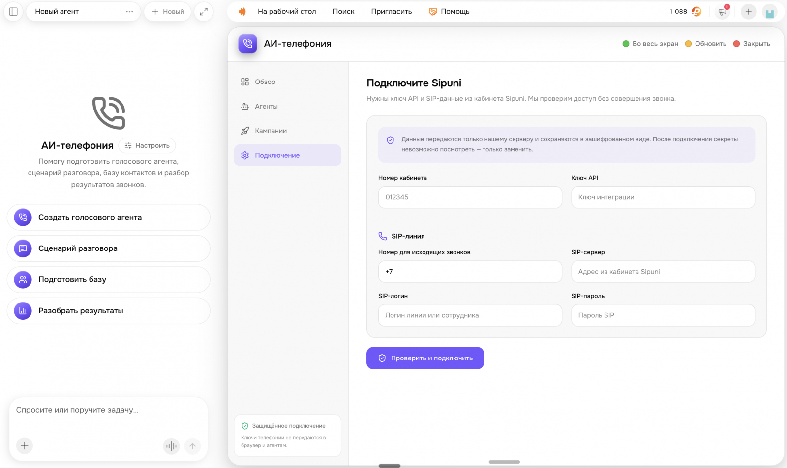Click the orange logo icon in the top bar
Screen dimensions: 787x468
point(242,12)
